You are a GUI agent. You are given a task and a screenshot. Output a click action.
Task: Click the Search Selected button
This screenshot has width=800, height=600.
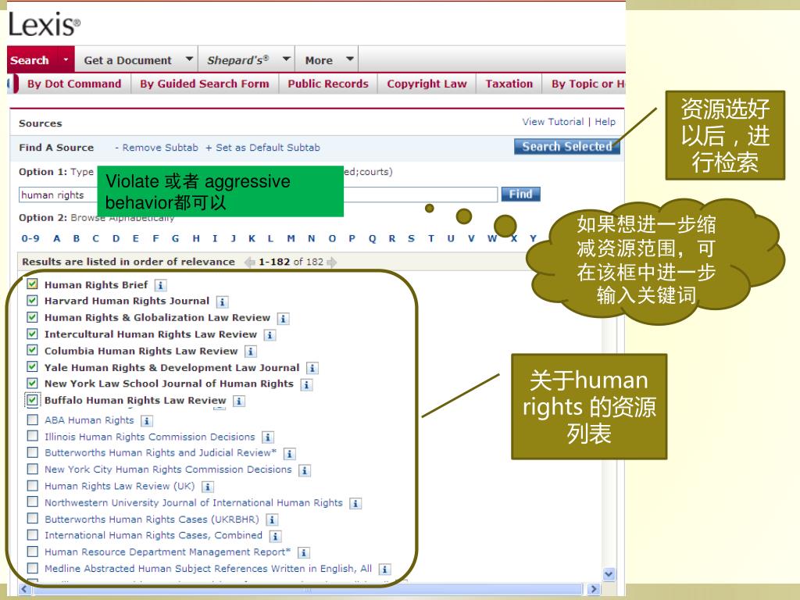566,146
